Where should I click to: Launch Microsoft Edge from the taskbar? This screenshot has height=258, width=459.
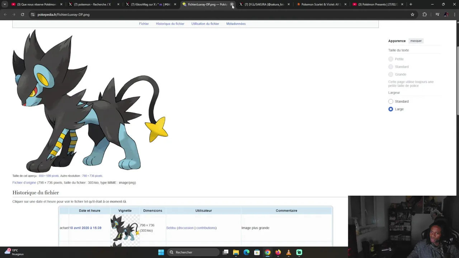point(246,252)
